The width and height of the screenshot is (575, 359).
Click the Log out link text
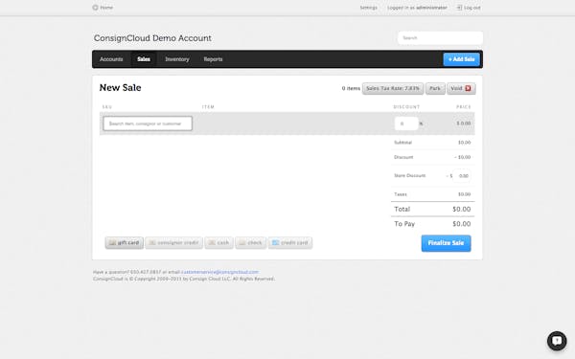472,8
